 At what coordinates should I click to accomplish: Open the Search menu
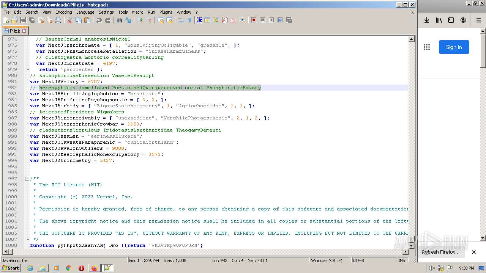pos(32,12)
